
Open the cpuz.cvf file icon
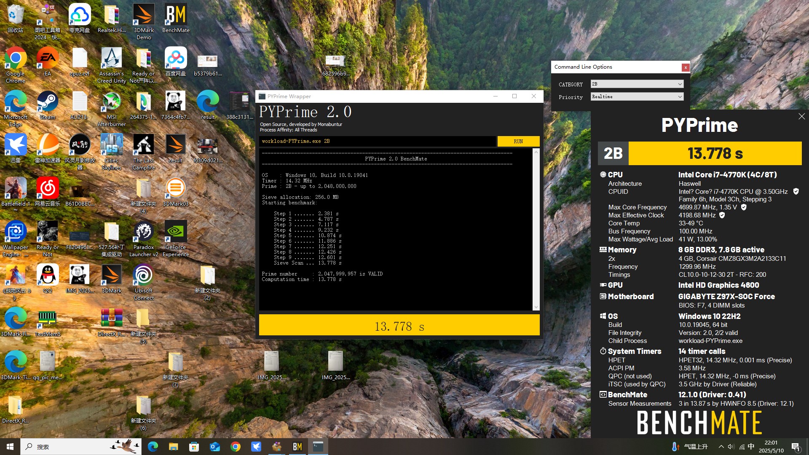click(x=80, y=62)
